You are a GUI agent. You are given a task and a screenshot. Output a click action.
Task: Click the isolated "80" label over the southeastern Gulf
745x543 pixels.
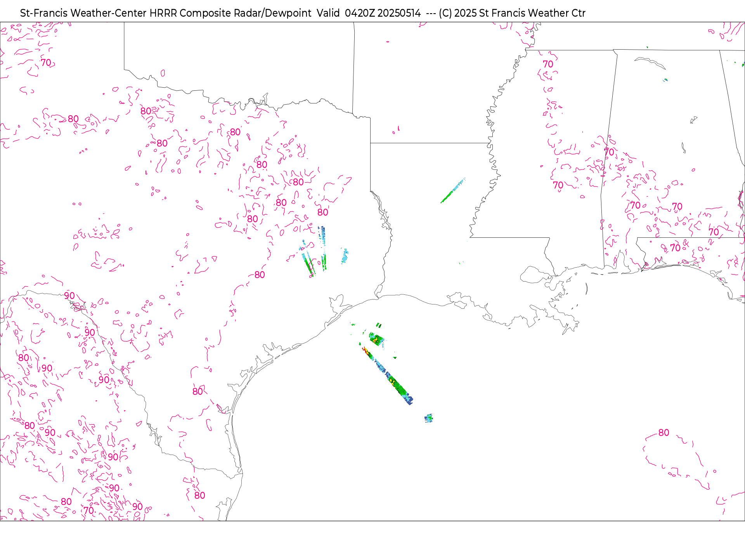click(x=664, y=432)
